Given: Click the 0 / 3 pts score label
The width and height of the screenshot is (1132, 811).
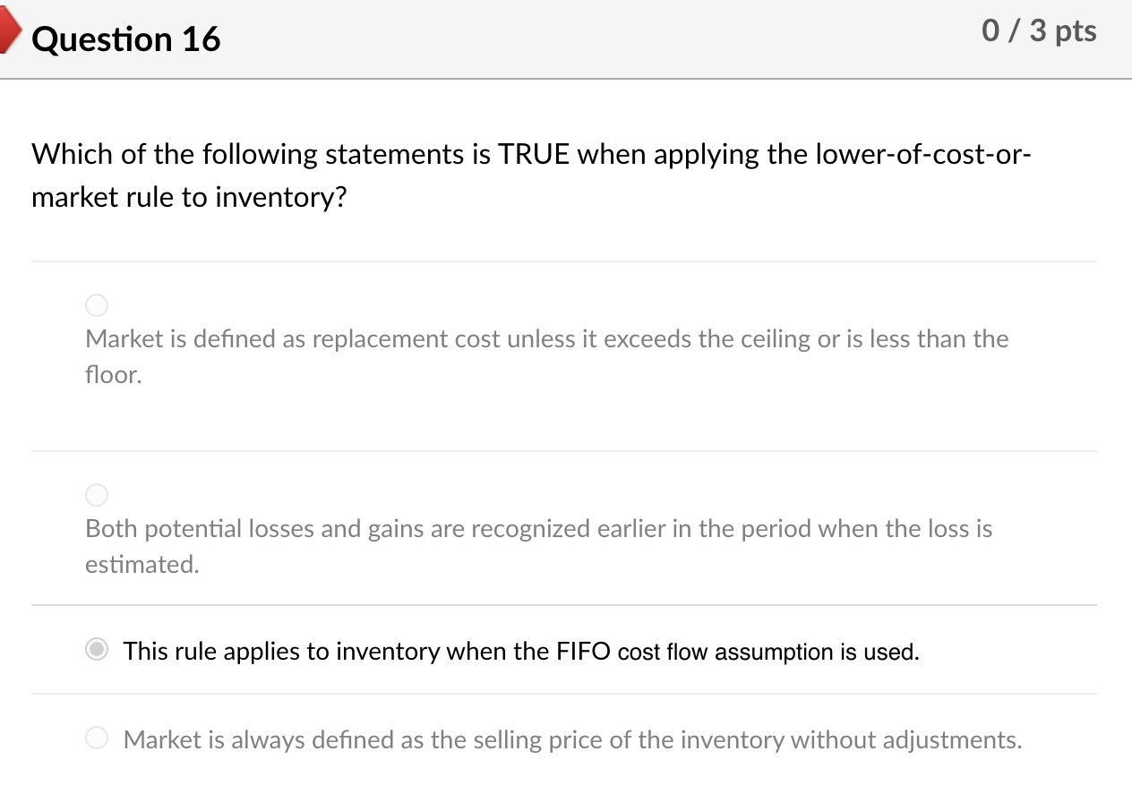Looking at the screenshot, I should pos(1040,30).
